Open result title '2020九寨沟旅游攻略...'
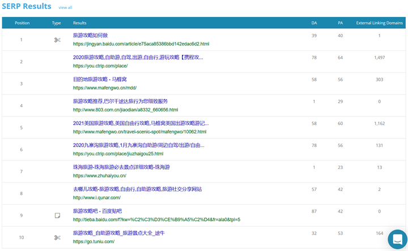408x251 pixels. 139,145
